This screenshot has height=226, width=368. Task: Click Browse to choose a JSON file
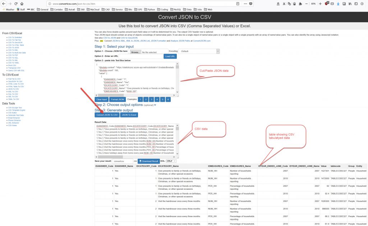[135, 52]
